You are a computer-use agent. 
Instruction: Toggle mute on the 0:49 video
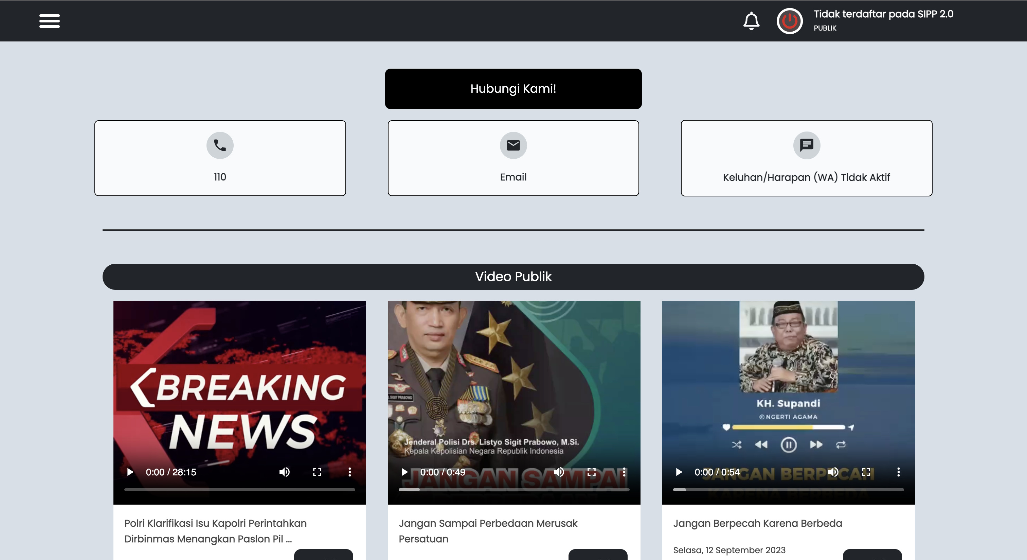pyautogui.click(x=559, y=472)
